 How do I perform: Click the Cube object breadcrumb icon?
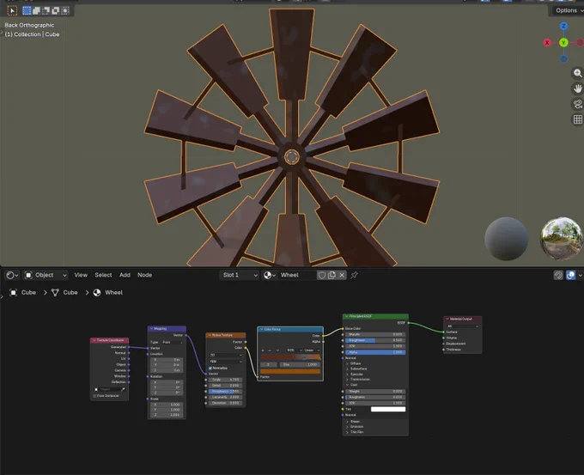coord(13,292)
